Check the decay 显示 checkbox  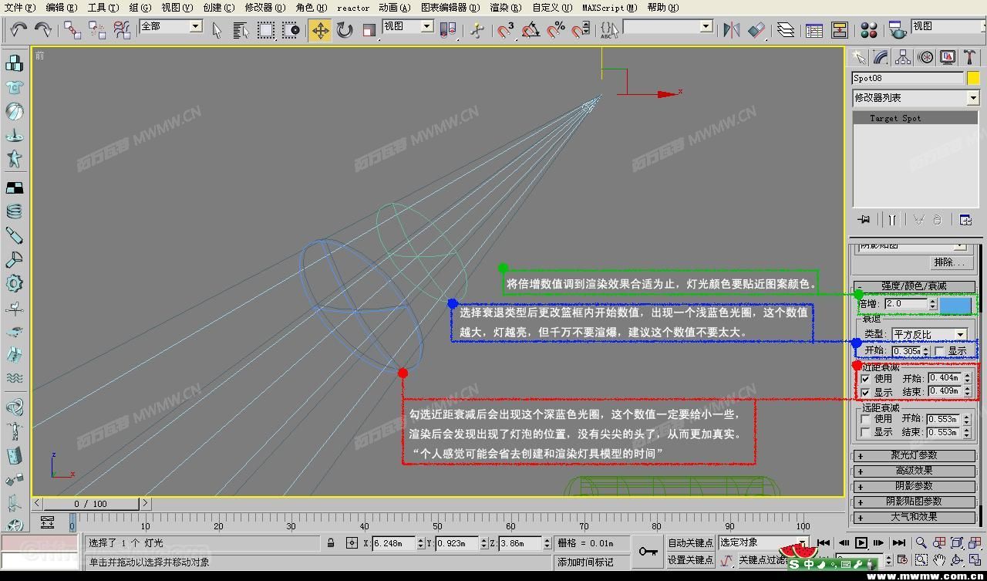click(939, 351)
